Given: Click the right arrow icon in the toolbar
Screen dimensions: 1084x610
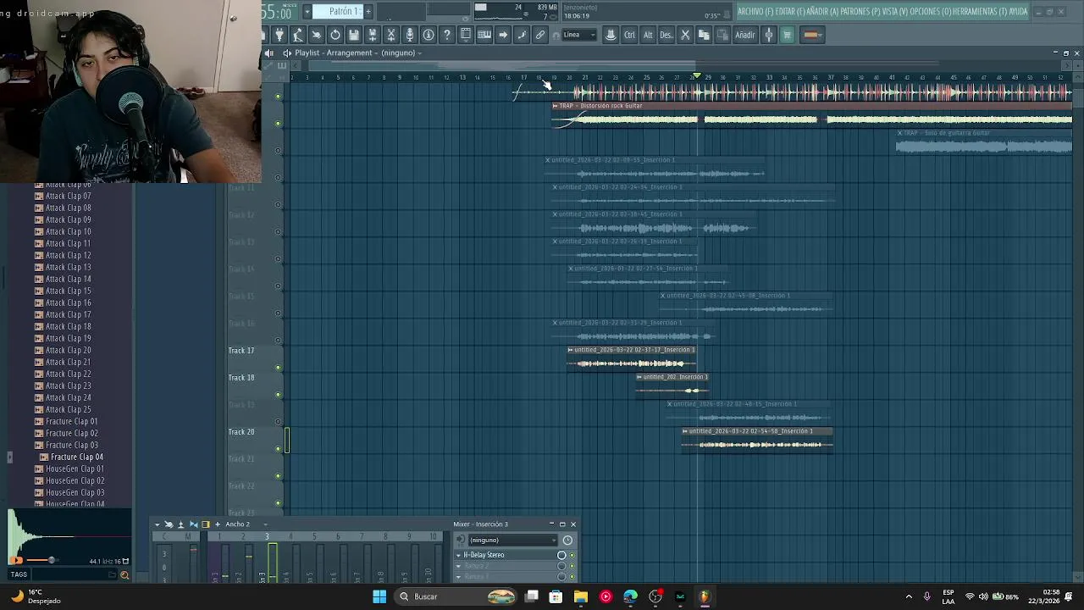Looking at the screenshot, I should click(503, 35).
